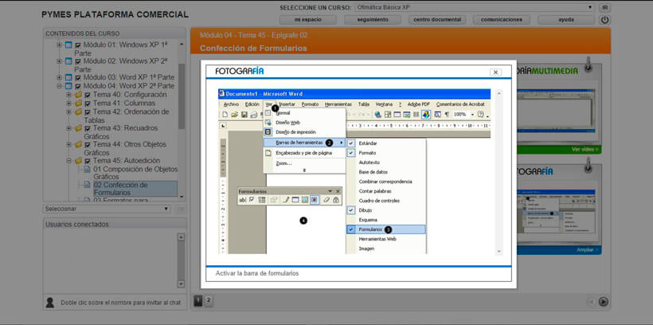Click the eraser reset fields icon in Formularios toolbar
Screen dimensions: 653x325
(326, 200)
